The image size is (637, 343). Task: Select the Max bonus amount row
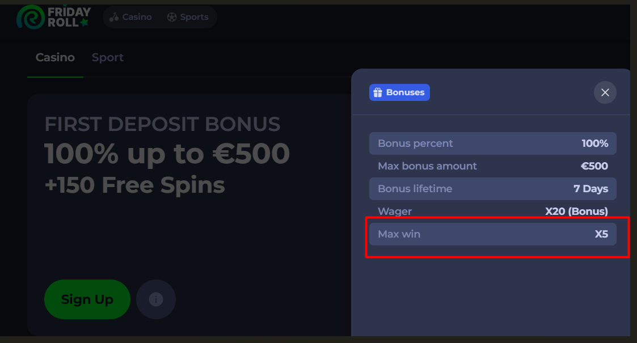click(492, 166)
